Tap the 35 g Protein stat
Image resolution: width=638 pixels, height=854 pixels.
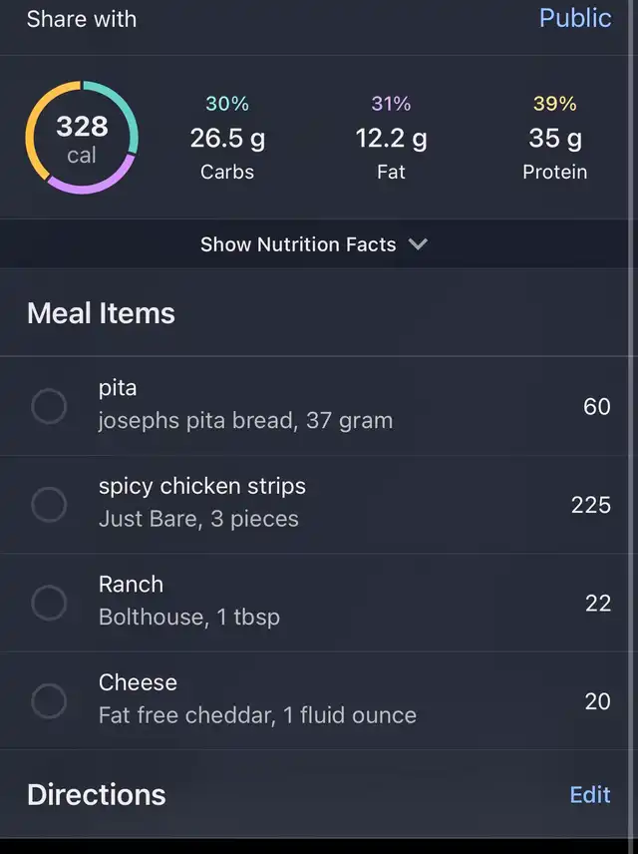point(554,138)
